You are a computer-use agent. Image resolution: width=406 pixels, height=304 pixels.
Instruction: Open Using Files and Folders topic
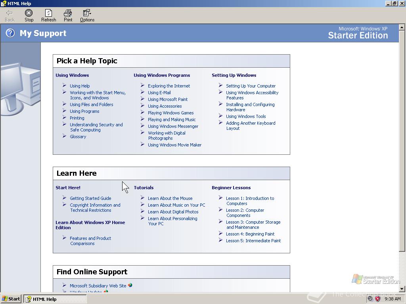click(92, 104)
